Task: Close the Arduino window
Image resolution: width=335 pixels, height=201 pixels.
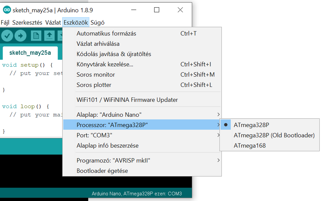Action: (180, 10)
